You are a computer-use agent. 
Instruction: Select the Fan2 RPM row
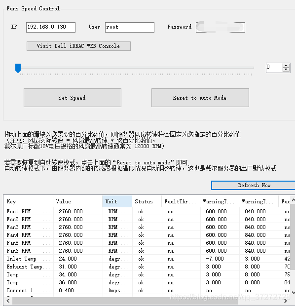click(147, 219)
